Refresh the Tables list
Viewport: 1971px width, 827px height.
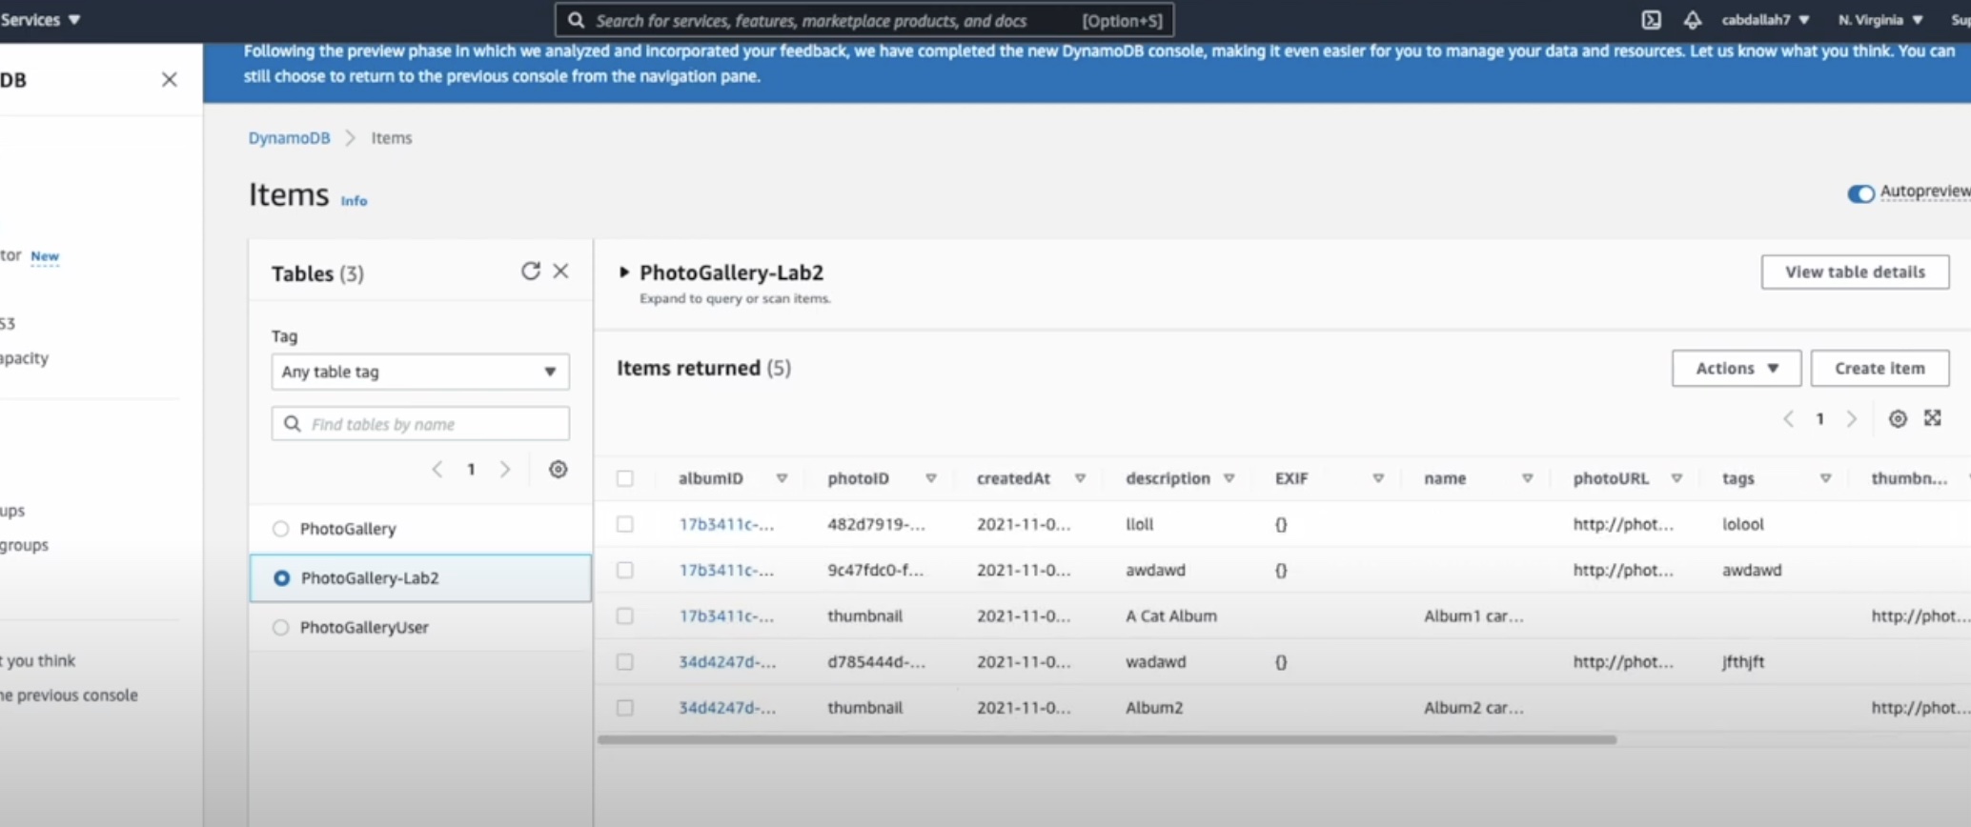pos(530,272)
